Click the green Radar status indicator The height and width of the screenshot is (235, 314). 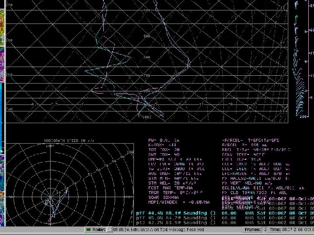(88, 230)
